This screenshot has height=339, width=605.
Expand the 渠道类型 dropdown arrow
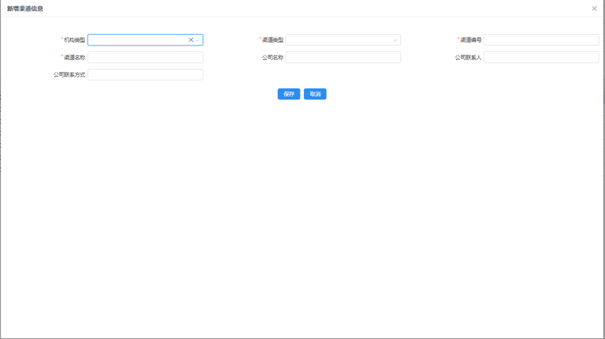[x=395, y=40]
